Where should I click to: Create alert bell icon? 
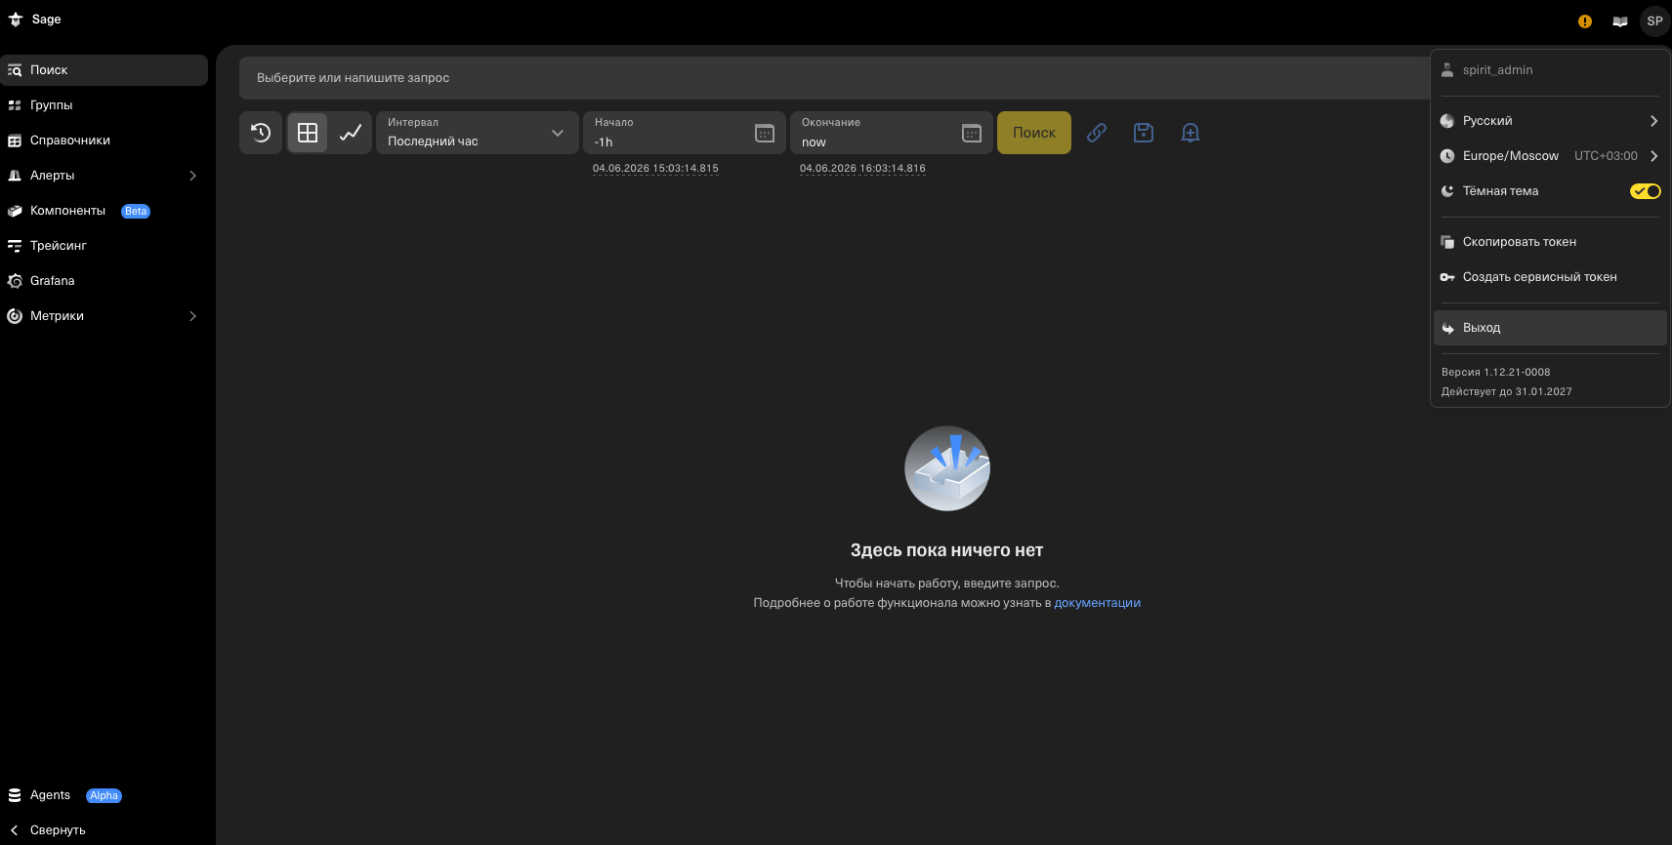click(1191, 133)
